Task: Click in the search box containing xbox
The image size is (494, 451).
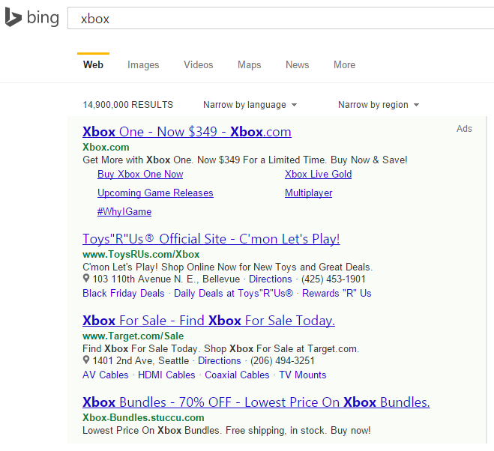Action: (277, 19)
